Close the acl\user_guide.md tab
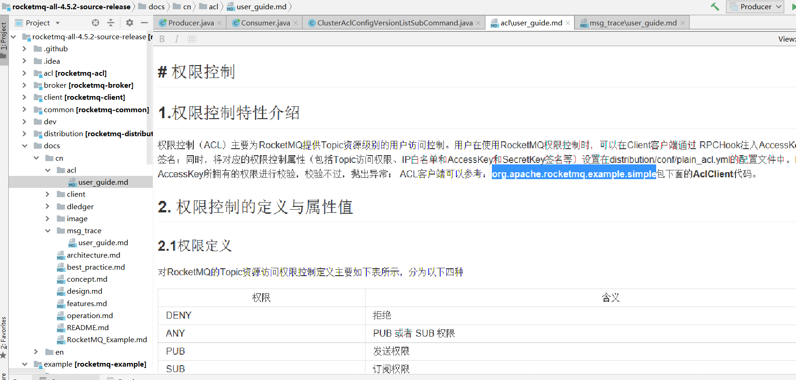 [568, 23]
